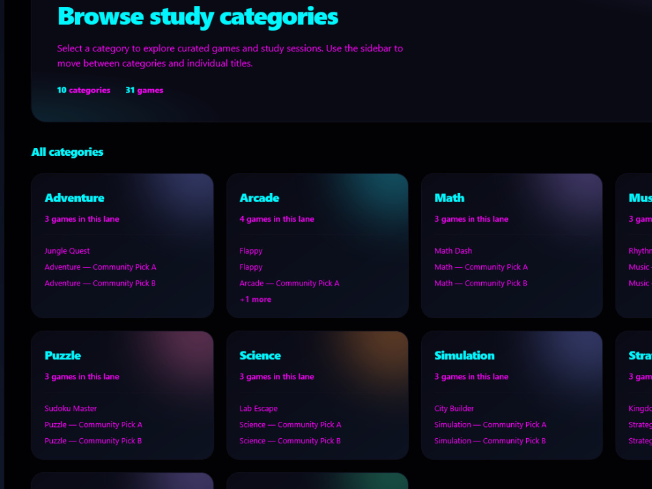
Task: Open Puzzle — Community Pick B
Action: (x=93, y=441)
